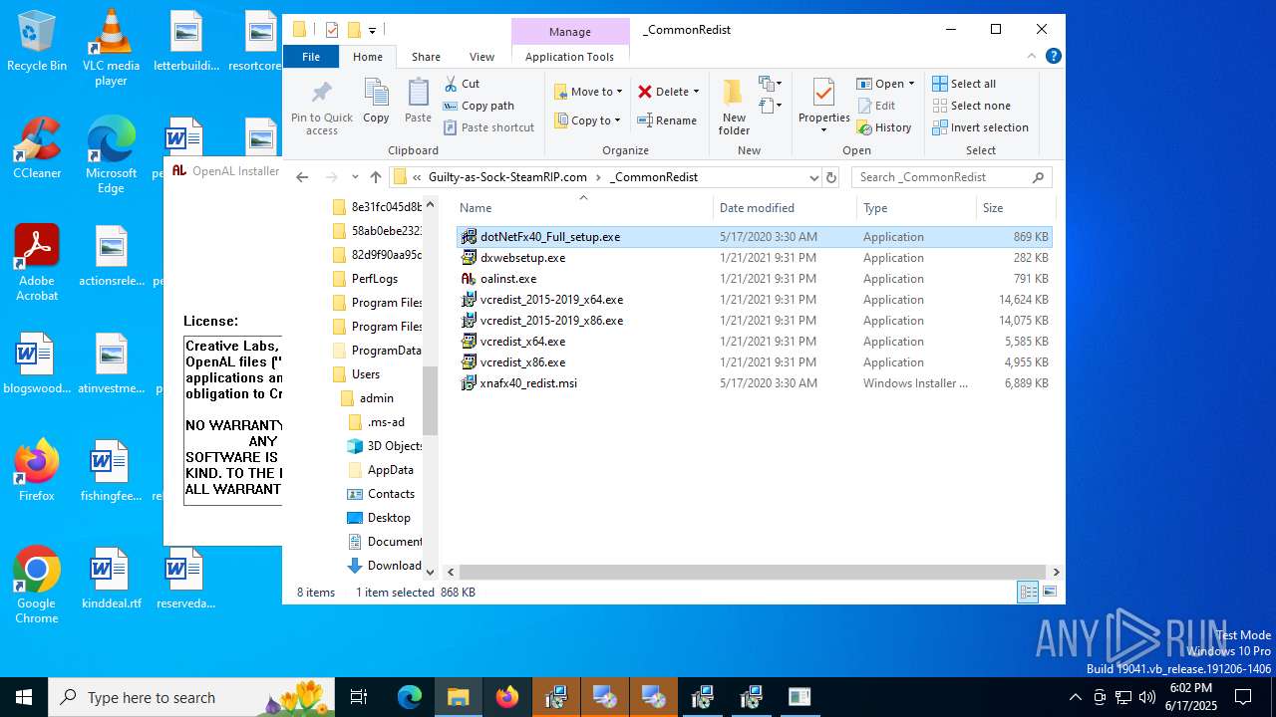Click Paste shortcut in ribbon
Screen dimensions: 1276x717
coord(488,127)
